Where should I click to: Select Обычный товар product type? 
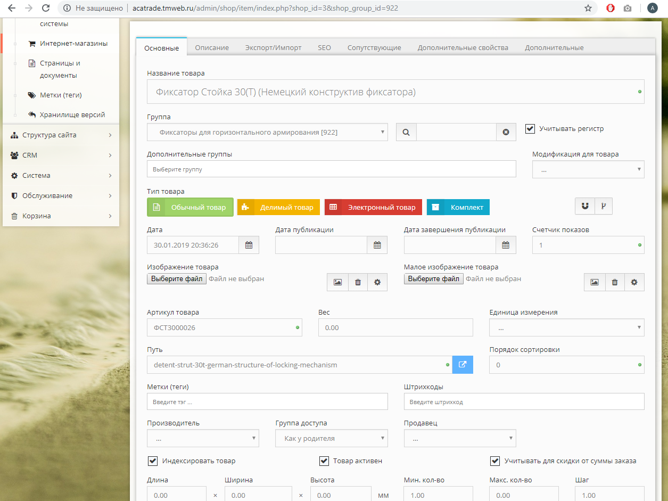pyautogui.click(x=190, y=207)
